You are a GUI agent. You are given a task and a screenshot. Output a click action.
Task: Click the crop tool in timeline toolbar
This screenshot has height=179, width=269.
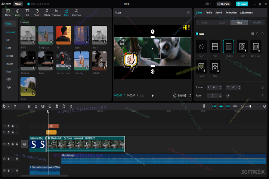(71, 106)
